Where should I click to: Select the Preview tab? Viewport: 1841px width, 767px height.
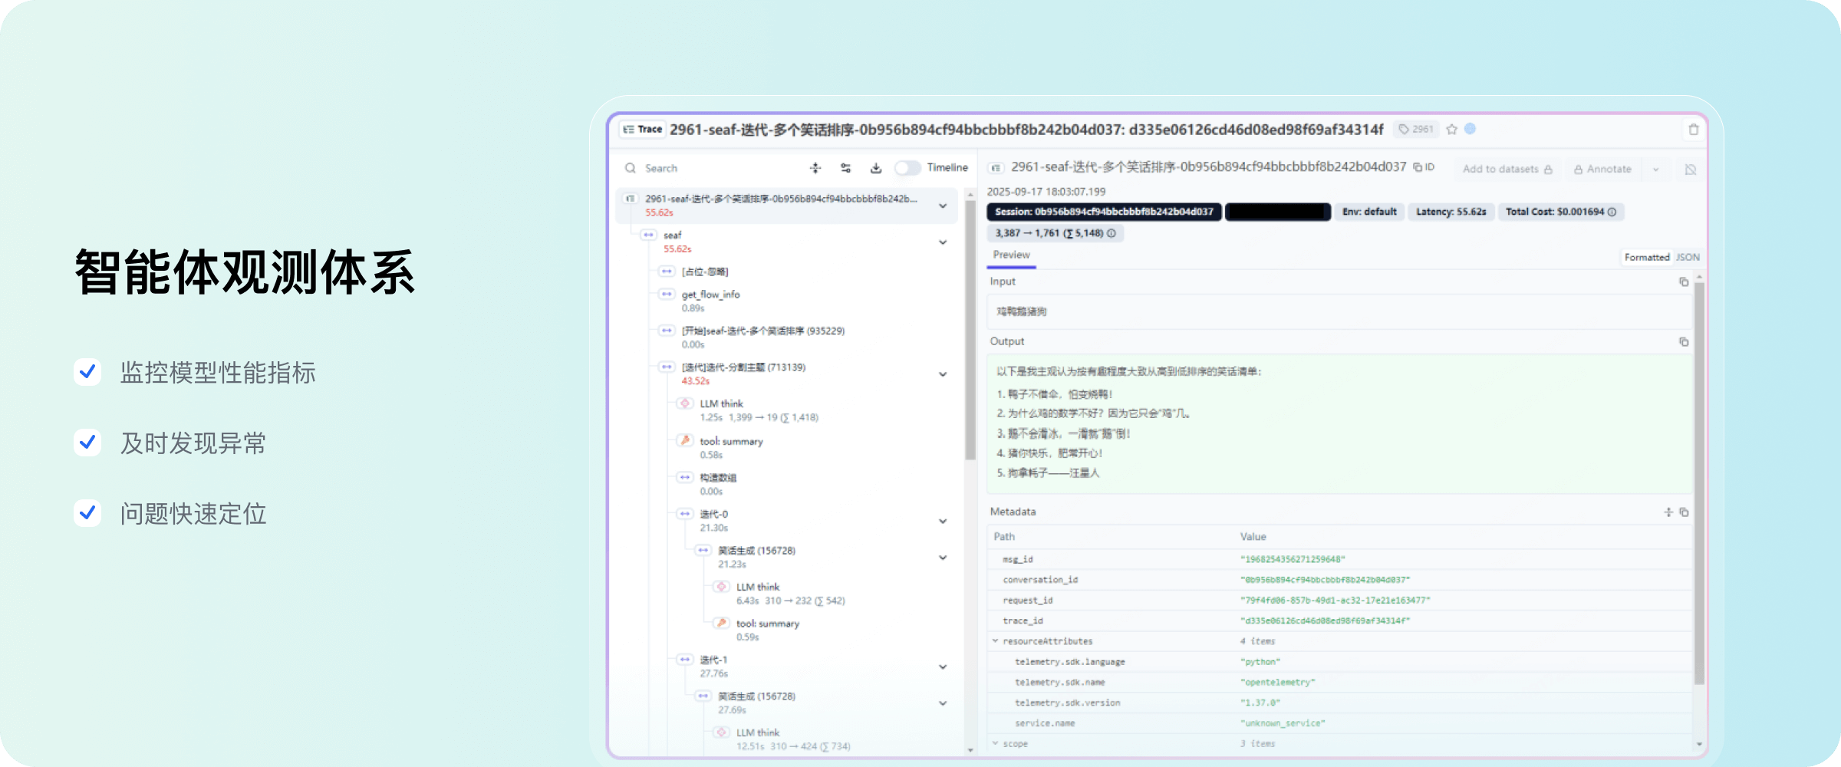(1011, 255)
